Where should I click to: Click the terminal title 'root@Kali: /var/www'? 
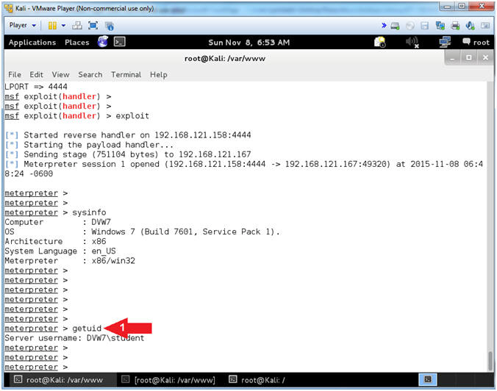tap(225, 59)
